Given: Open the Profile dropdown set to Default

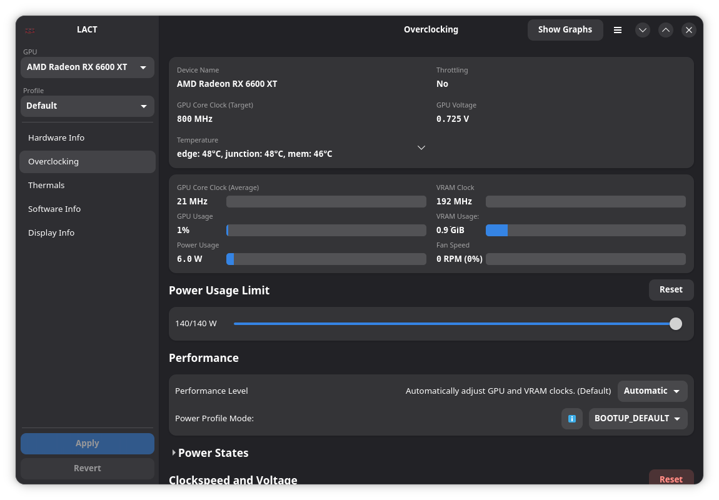Looking at the screenshot, I should pos(87,106).
